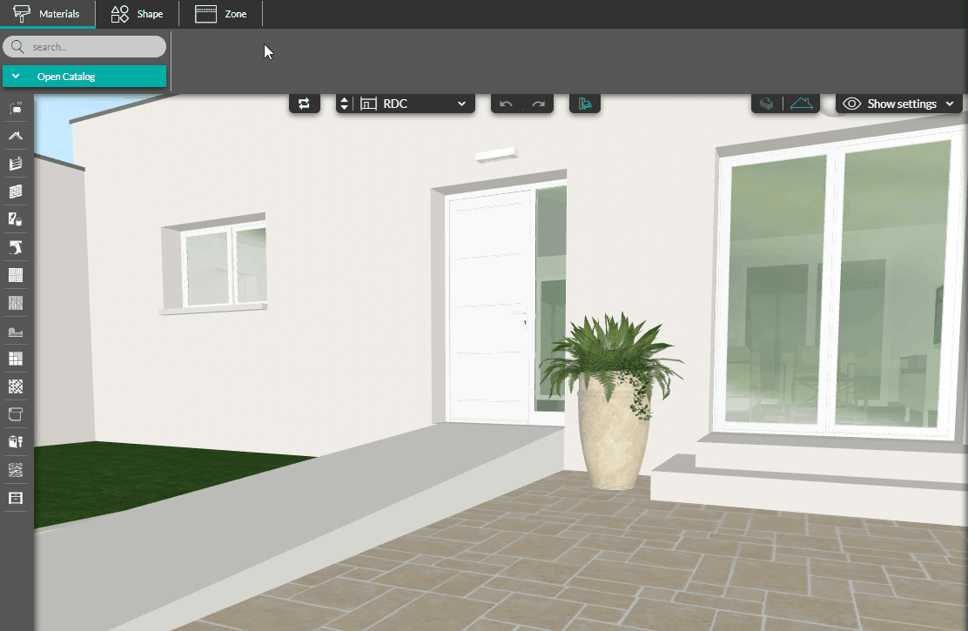The width and height of the screenshot is (968, 631).
Task: Click the teal building icon in toolbar
Action: (x=585, y=104)
